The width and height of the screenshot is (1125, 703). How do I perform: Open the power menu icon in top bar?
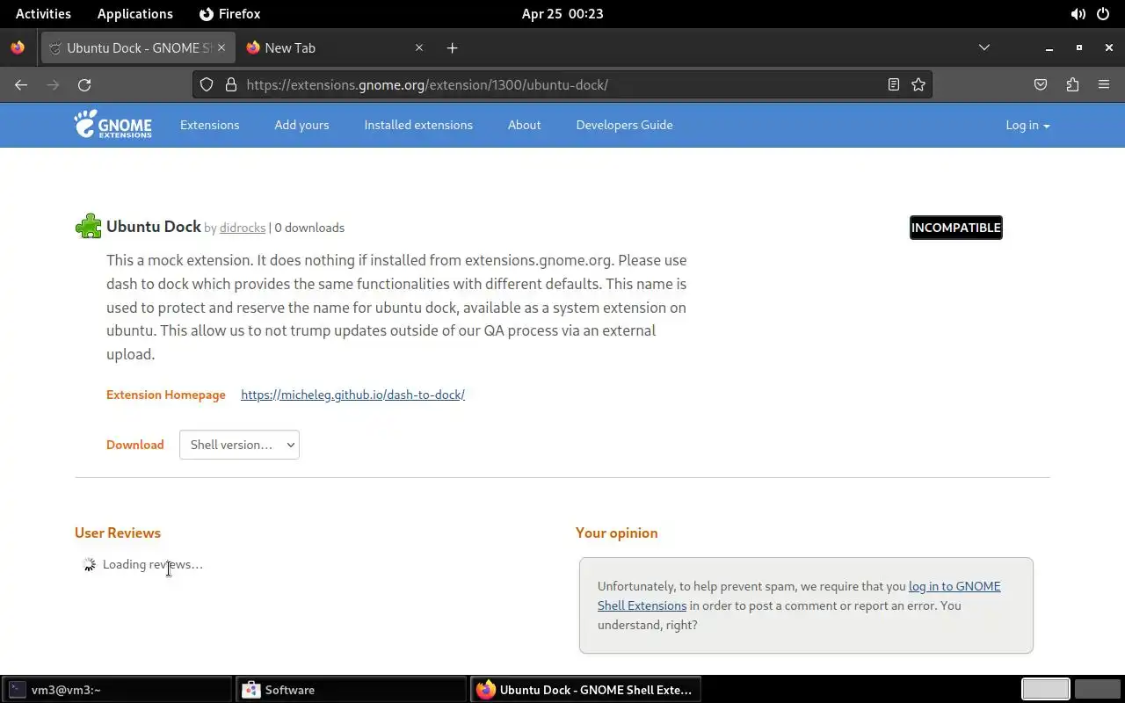[1104, 14]
